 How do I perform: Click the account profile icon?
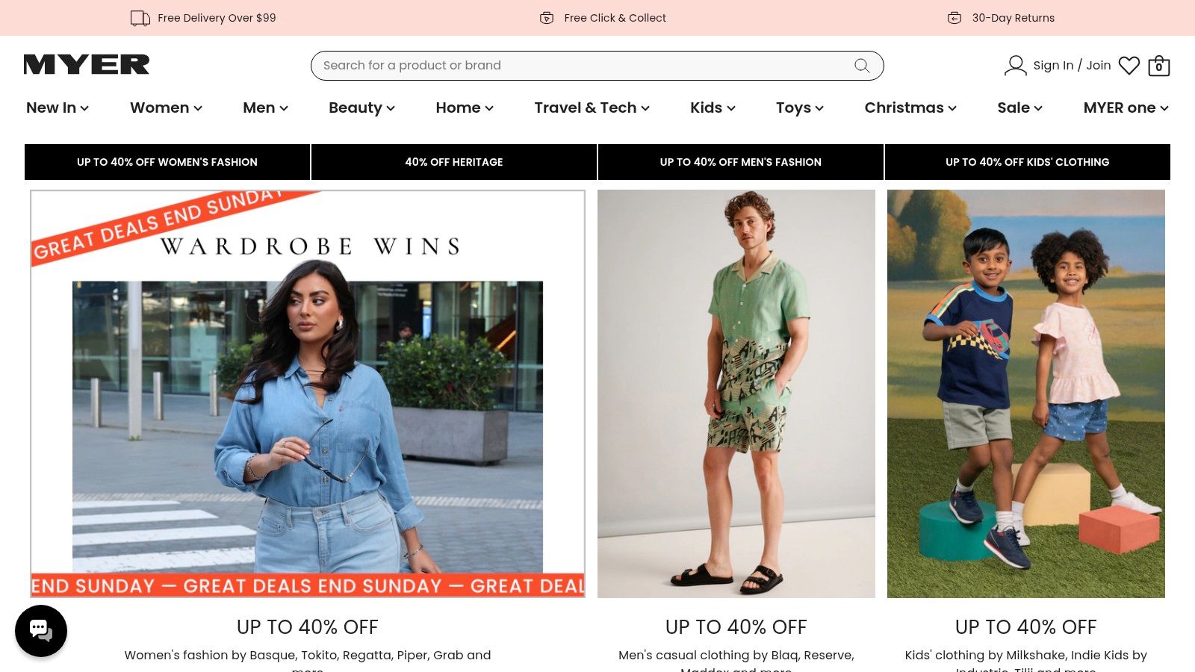pyautogui.click(x=1015, y=66)
